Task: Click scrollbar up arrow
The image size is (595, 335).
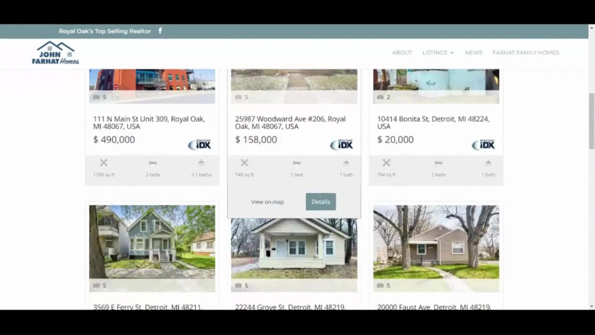Action: (x=591, y=27)
